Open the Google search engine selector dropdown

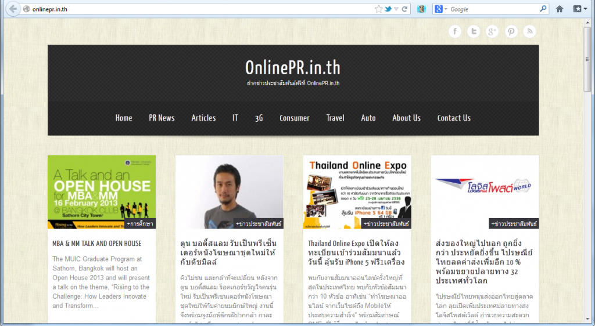[x=440, y=9]
